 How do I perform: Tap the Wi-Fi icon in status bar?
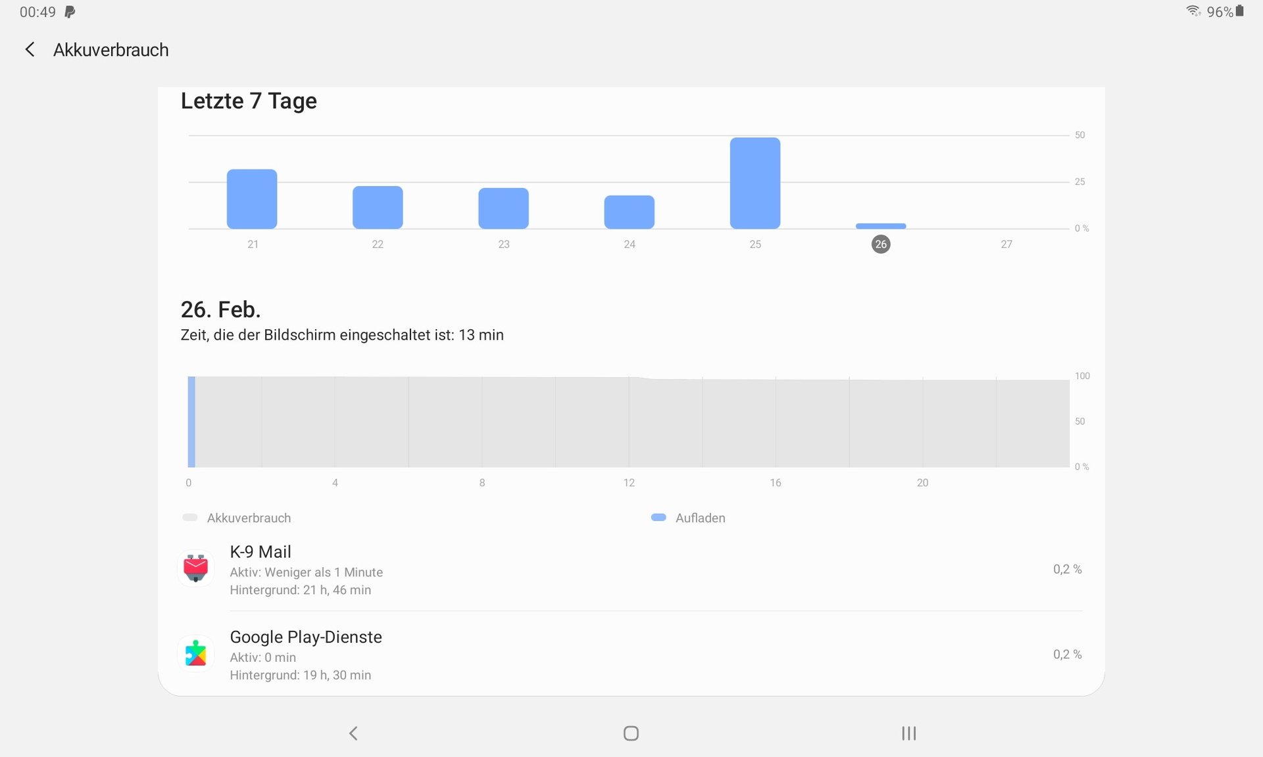tap(1193, 11)
